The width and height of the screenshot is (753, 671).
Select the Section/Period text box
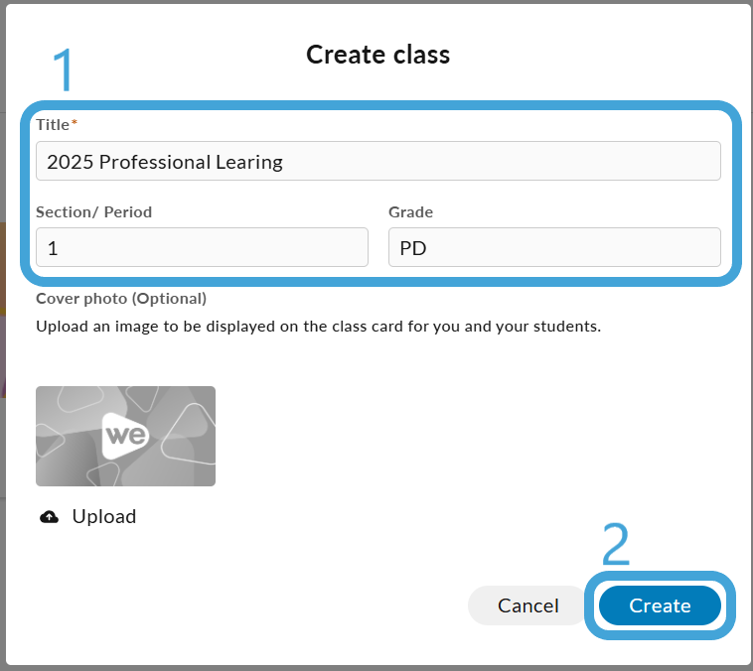[x=203, y=248]
